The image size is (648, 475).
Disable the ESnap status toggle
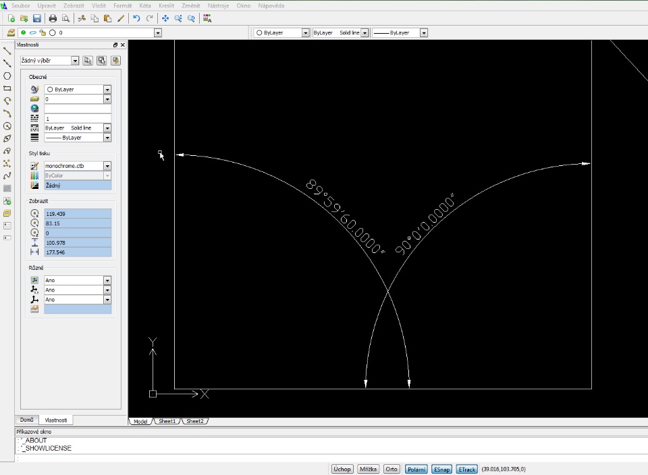(441, 469)
